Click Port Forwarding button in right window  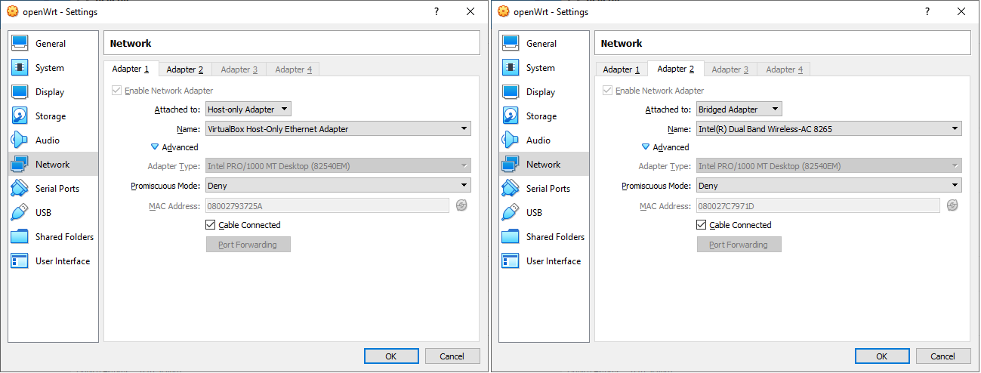click(739, 245)
